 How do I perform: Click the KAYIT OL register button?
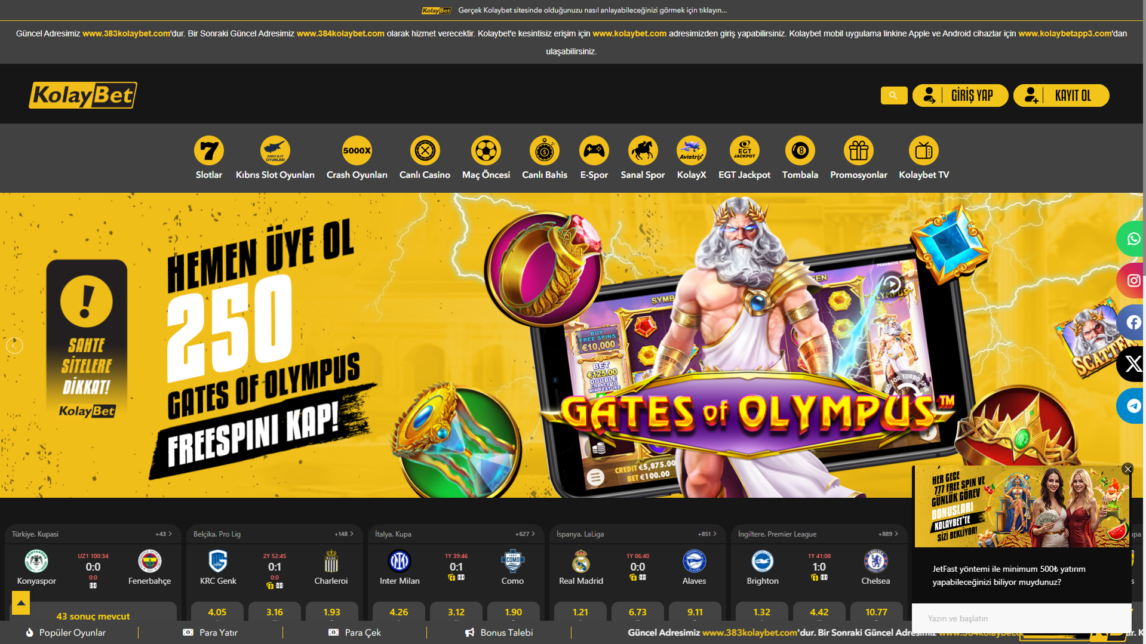[x=1061, y=95]
